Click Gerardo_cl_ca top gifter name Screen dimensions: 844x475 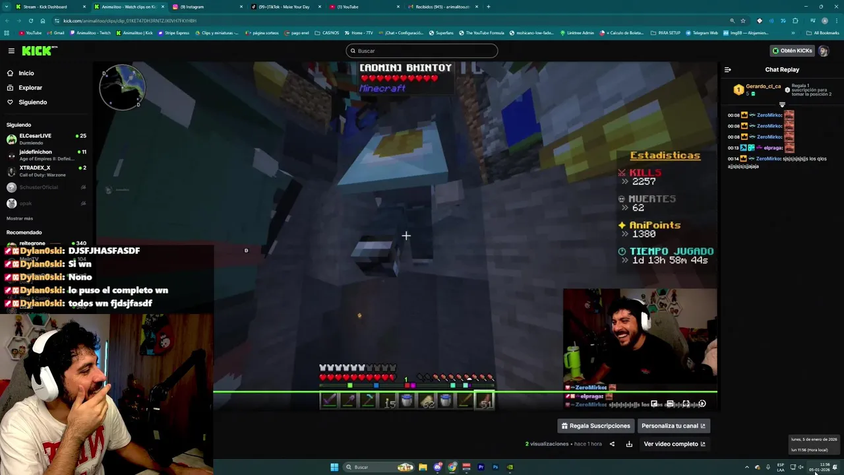tap(763, 86)
